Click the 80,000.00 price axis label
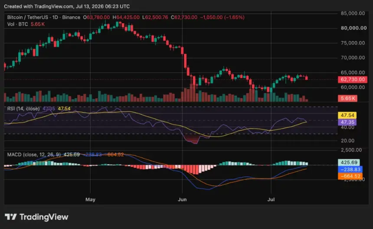The image size is (373, 229). tap(354, 28)
